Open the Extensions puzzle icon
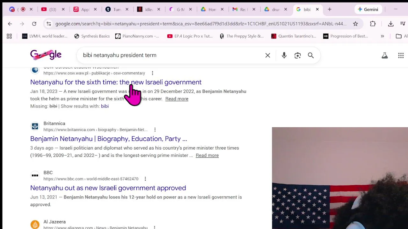This screenshot has height=229, width=408. [373, 24]
